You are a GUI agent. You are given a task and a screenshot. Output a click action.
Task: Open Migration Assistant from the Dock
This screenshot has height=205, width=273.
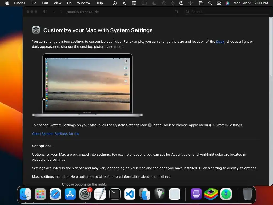click(145, 194)
